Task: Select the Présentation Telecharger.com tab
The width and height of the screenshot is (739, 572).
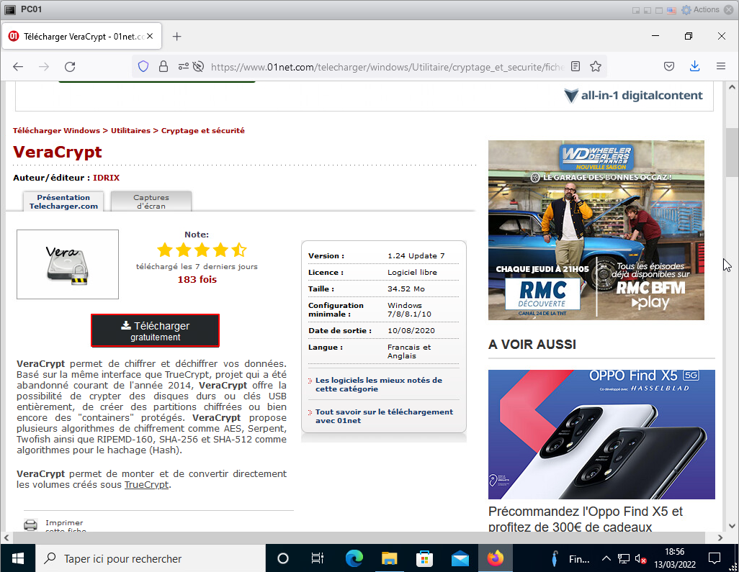Action: point(63,201)
